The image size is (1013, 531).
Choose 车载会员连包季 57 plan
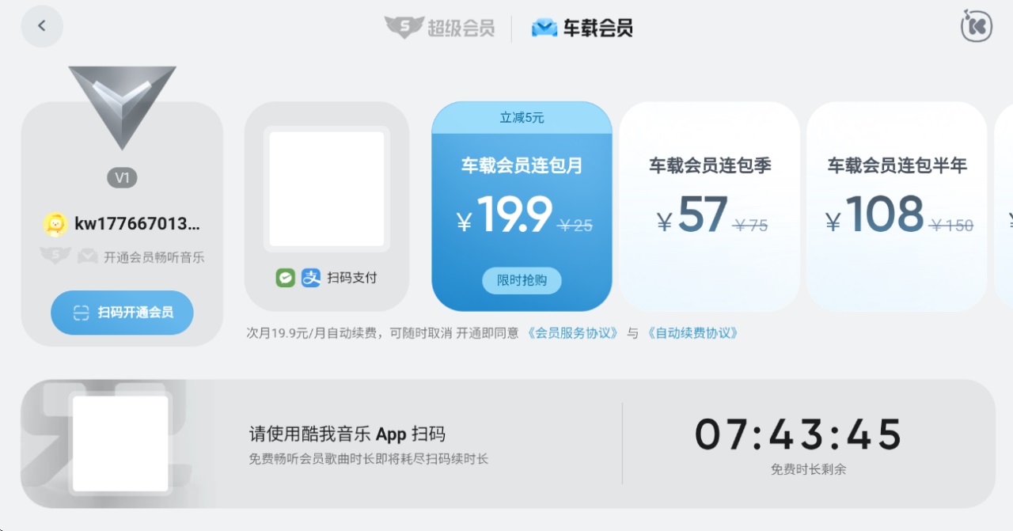pyautogui.click(x=710, y=207)
